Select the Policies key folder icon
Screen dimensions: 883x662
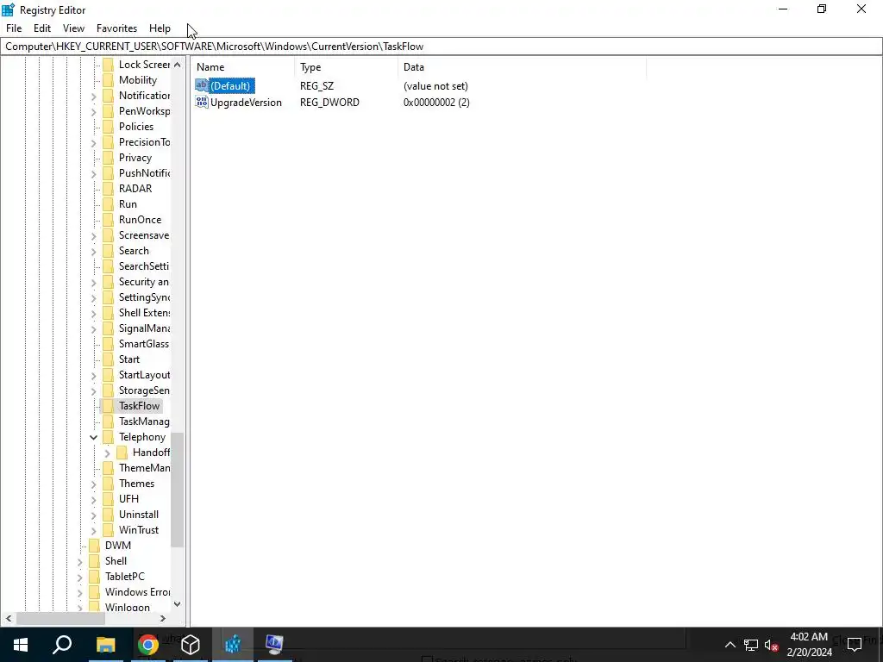pyautogui.click(x=108, y=127)
